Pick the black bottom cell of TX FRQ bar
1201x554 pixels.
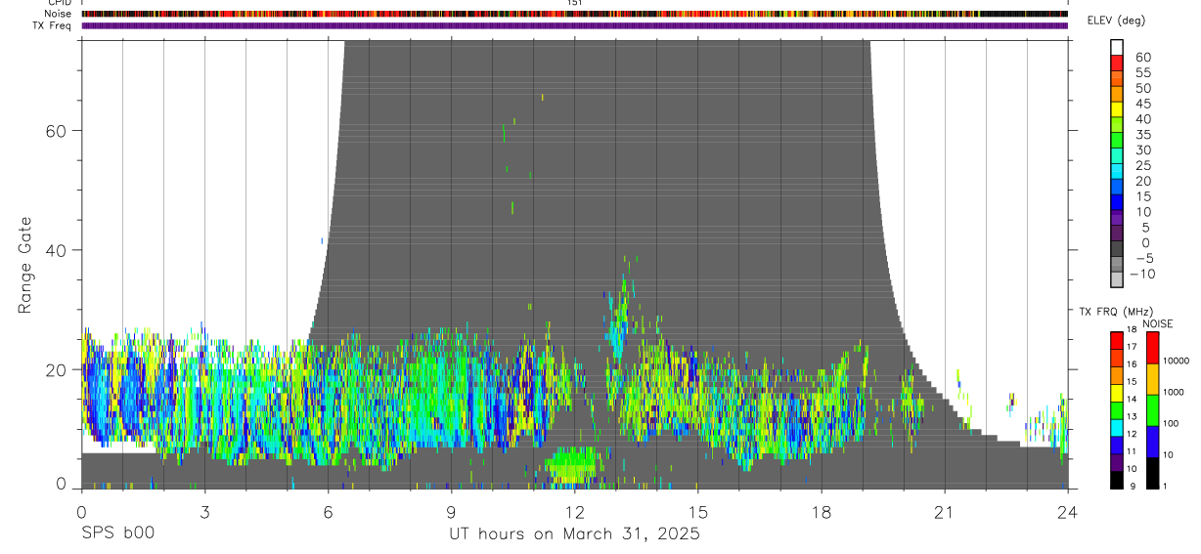click(x=1116, y=480)
